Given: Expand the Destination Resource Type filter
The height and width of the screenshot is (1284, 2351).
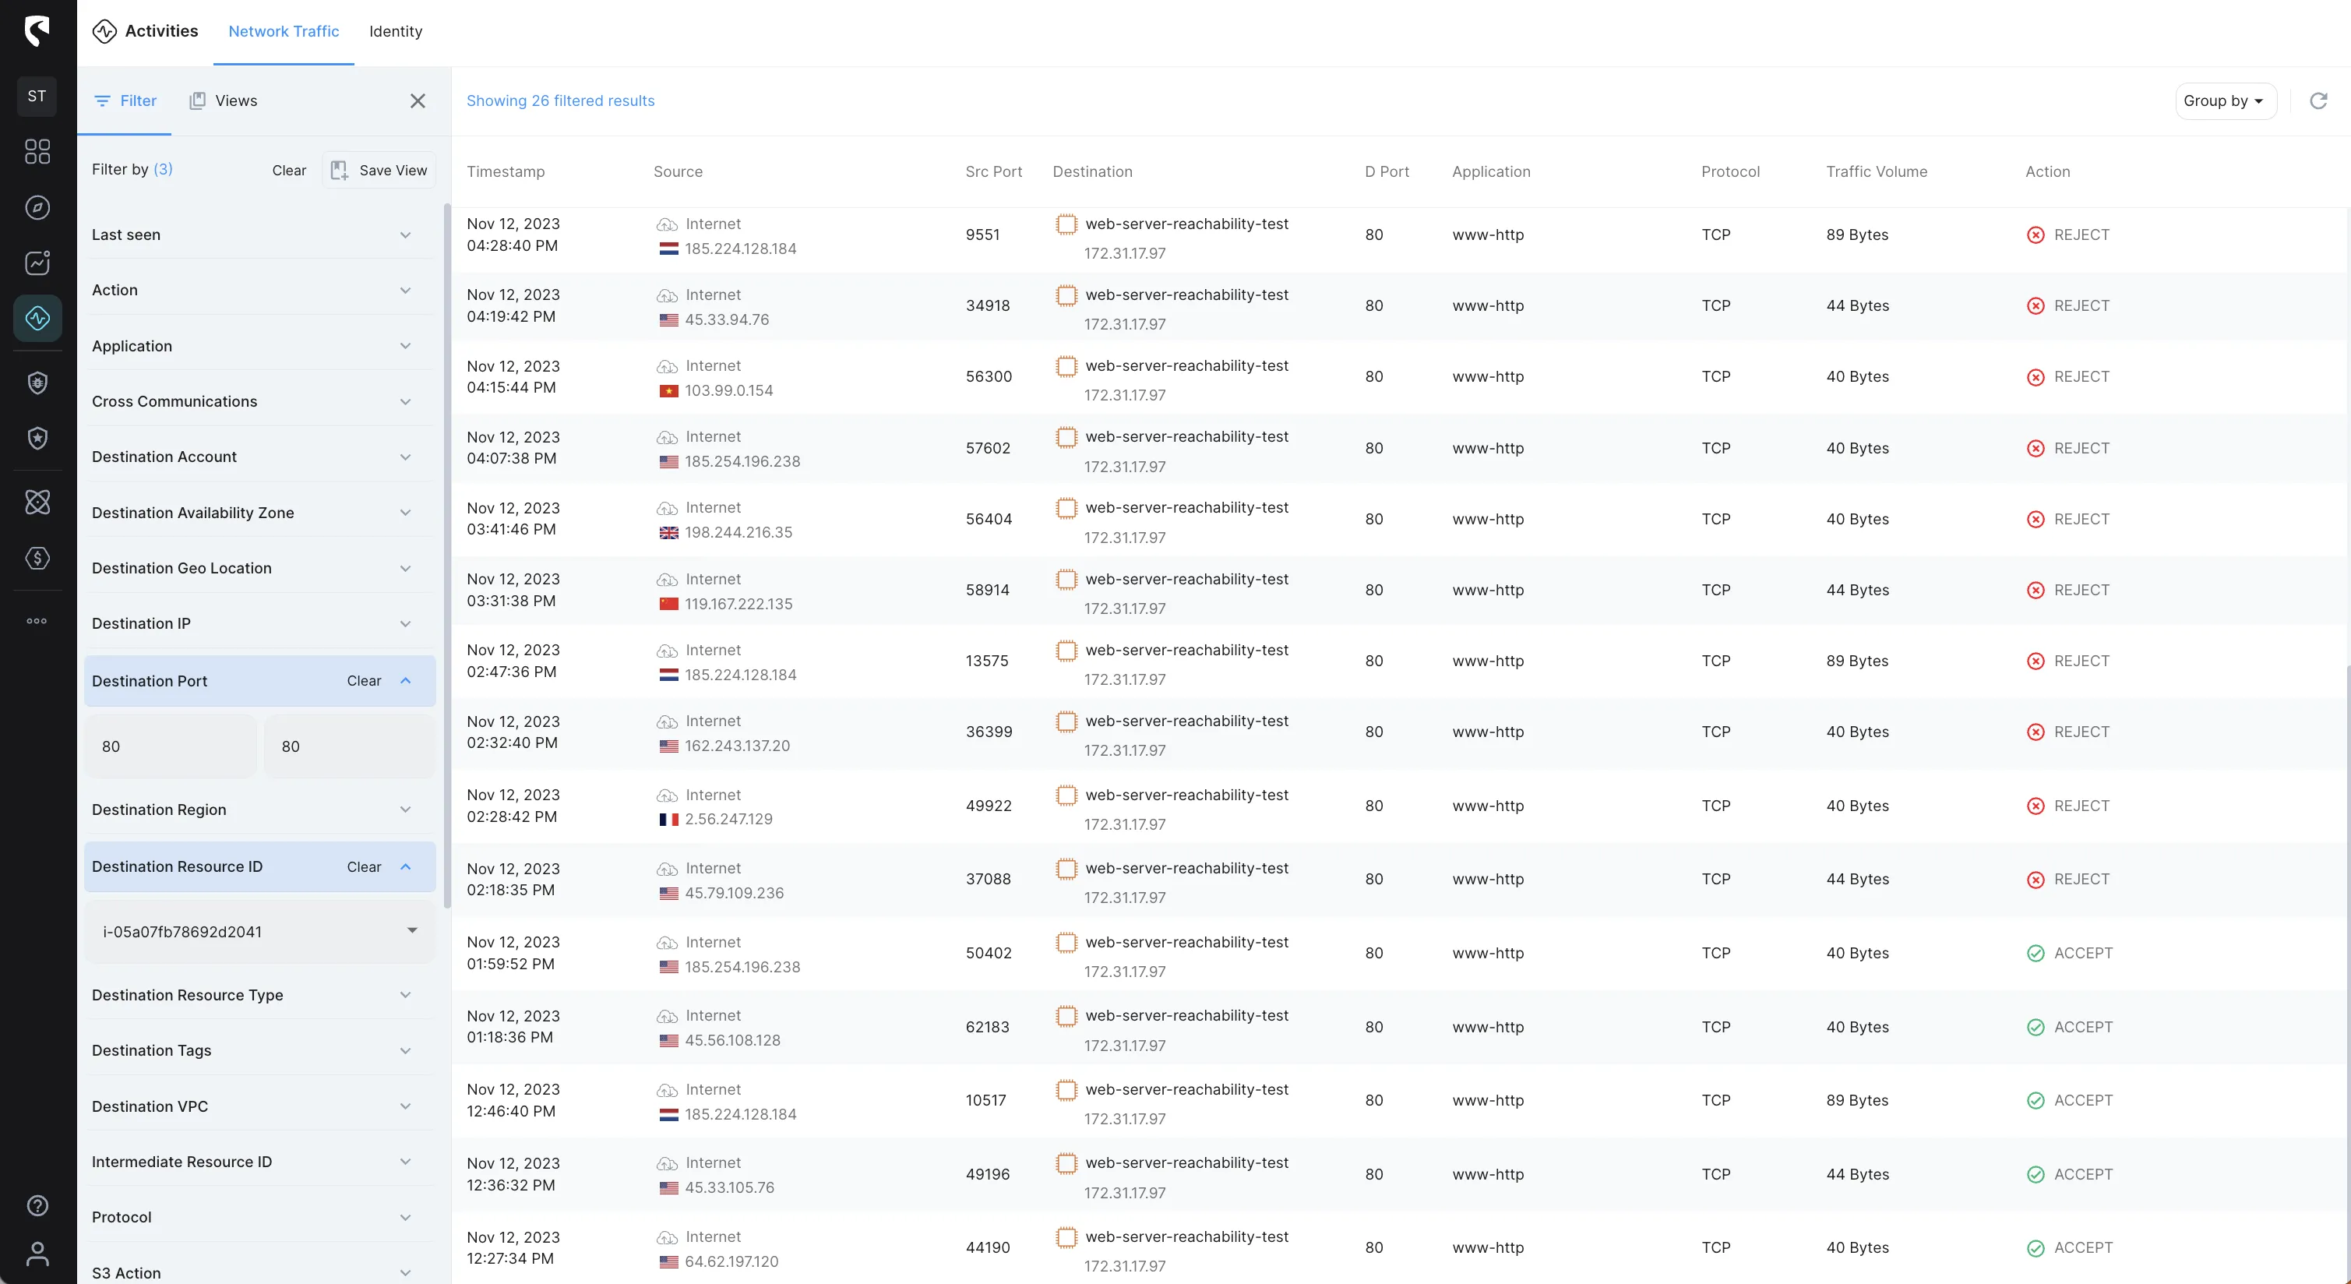Looking at the screenshot, I should point(259,995).
